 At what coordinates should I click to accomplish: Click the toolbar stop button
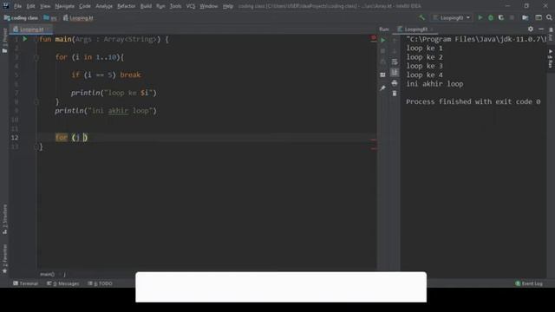click(512, 17)
